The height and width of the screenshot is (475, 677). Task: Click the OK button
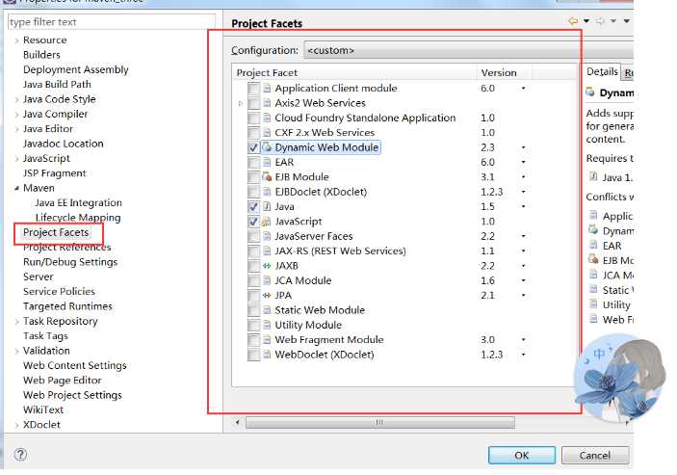click(x=522, y=455)
